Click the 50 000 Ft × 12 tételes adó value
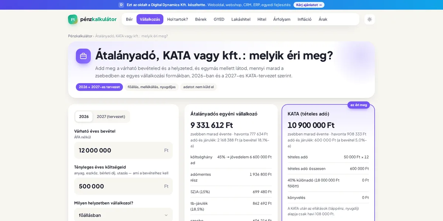The width and height of the screenshot is (443, 221). pos(356,157)
